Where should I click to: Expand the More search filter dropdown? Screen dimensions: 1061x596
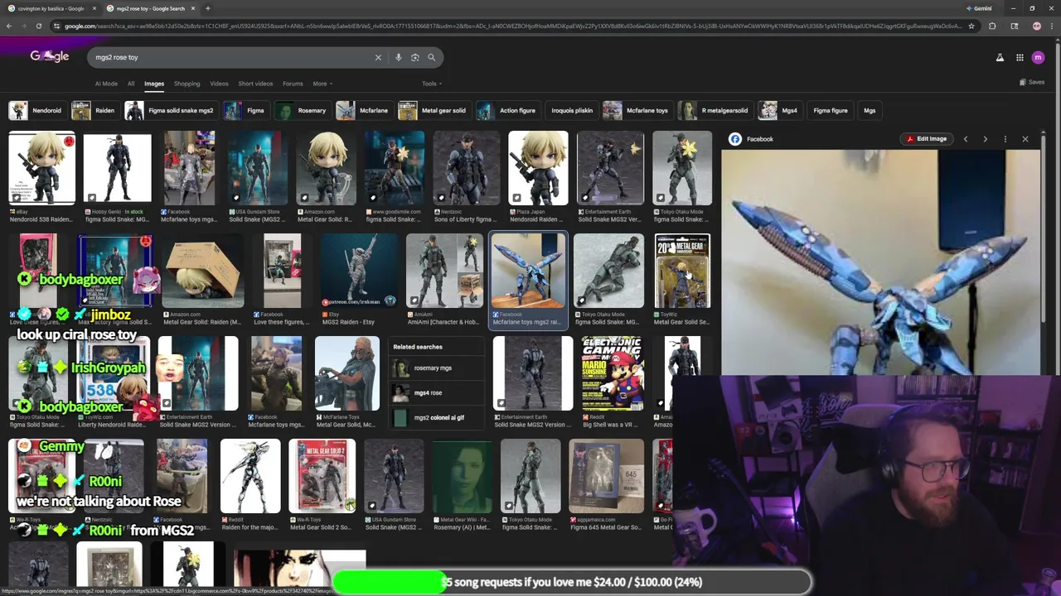coord(322,84)
